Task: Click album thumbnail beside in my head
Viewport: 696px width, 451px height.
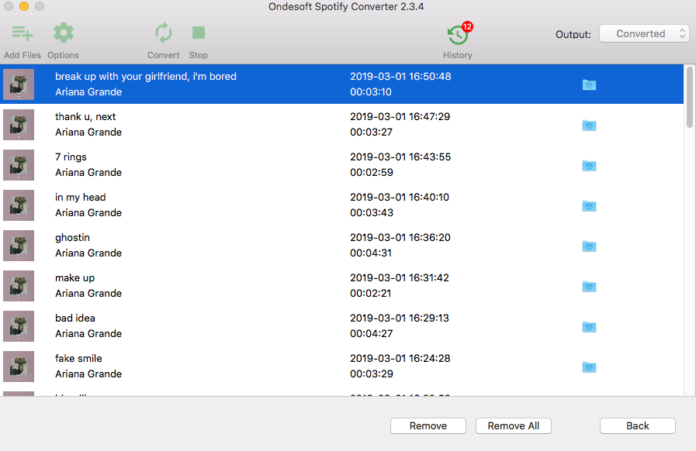Action: [x=19, y=205]
